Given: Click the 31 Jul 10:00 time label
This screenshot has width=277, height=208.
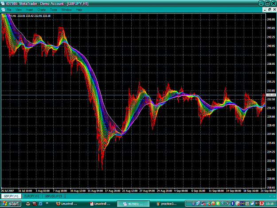Looking at the screenshot, I should [25, 191].
